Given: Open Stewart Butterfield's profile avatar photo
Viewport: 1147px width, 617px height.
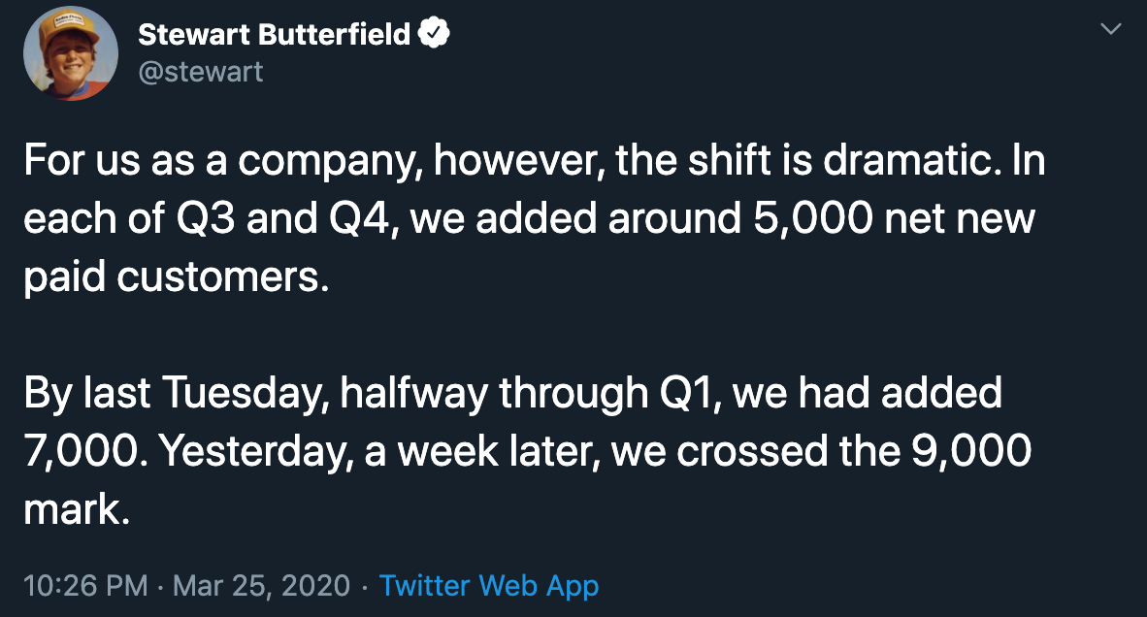Looking at the screenshot, I should (x=71, y=53).
